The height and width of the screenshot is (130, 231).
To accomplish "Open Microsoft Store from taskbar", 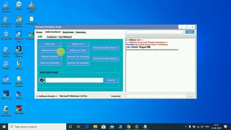I will (x=104, y=127).
